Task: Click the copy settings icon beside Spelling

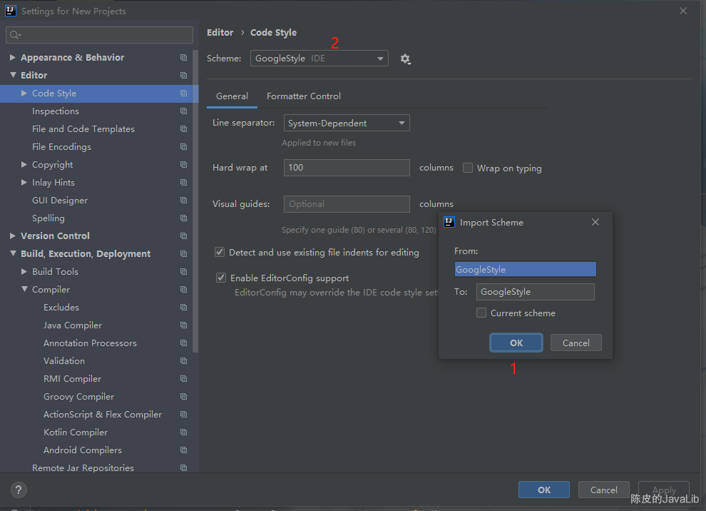Action: tap(183, 218)
